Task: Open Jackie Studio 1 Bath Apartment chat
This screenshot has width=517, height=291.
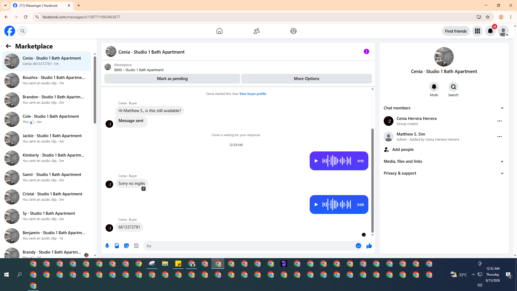Action: click(47, 138)
